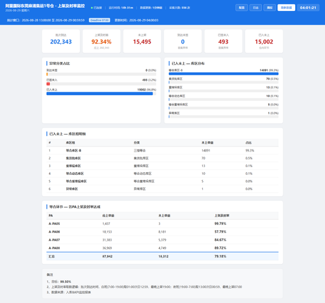Click the blue 0 card value
This screenshot has height=303, width=325.
pyautogui.click(x=183, y=42)
